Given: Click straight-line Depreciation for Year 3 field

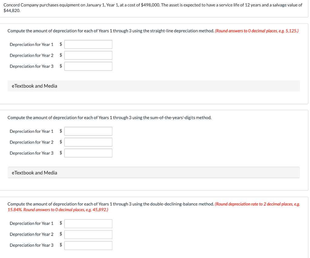Looking at the screenshot, I should tap(88, 66).
